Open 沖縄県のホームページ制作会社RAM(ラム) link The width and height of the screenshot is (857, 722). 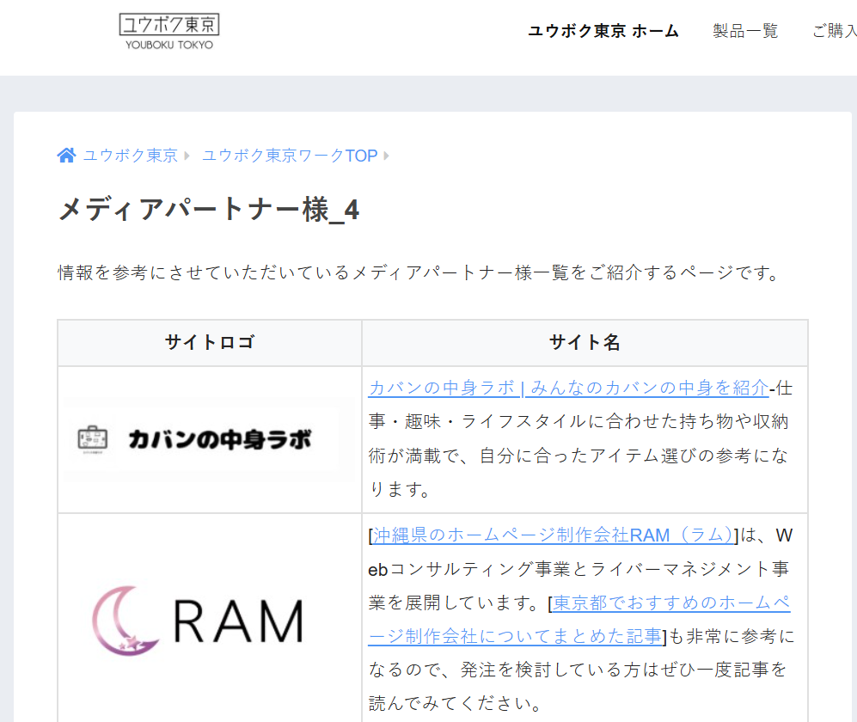552,535
